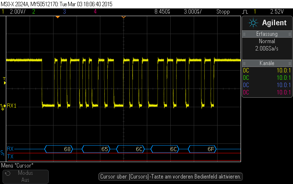Select channel 3 indicator in header
The height and width of the screenshot is (184, 293).
pyautogui.click(x=64, y=12)
